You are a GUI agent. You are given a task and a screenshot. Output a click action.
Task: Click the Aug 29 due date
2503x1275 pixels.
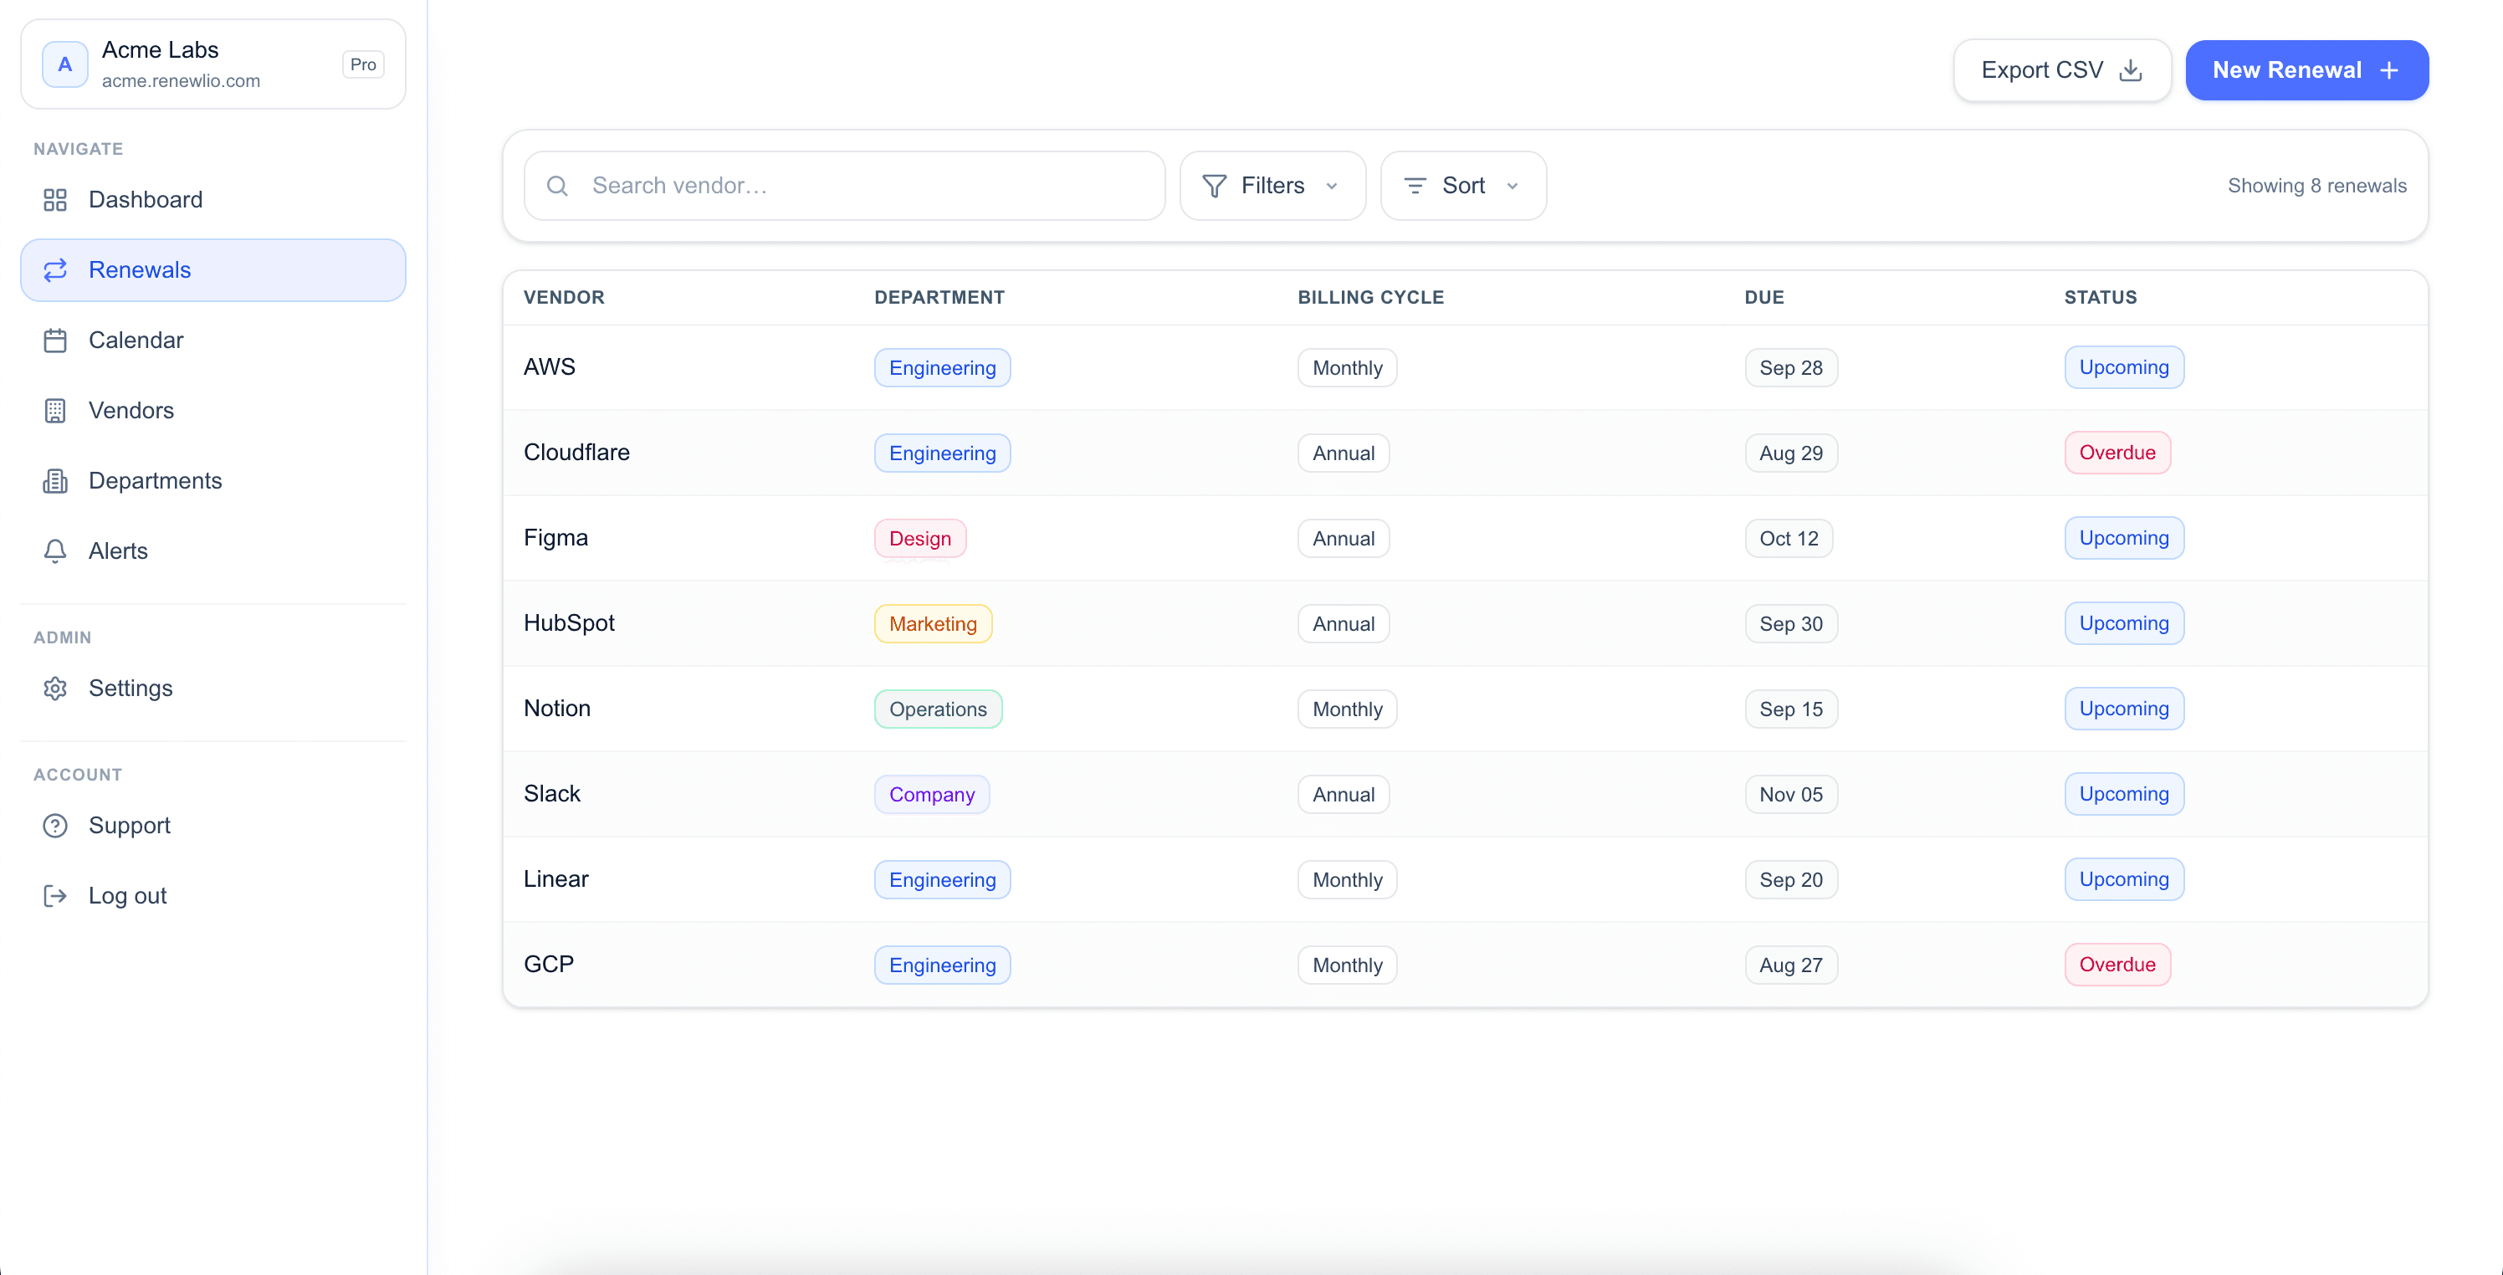click(x=1791, y=453)
